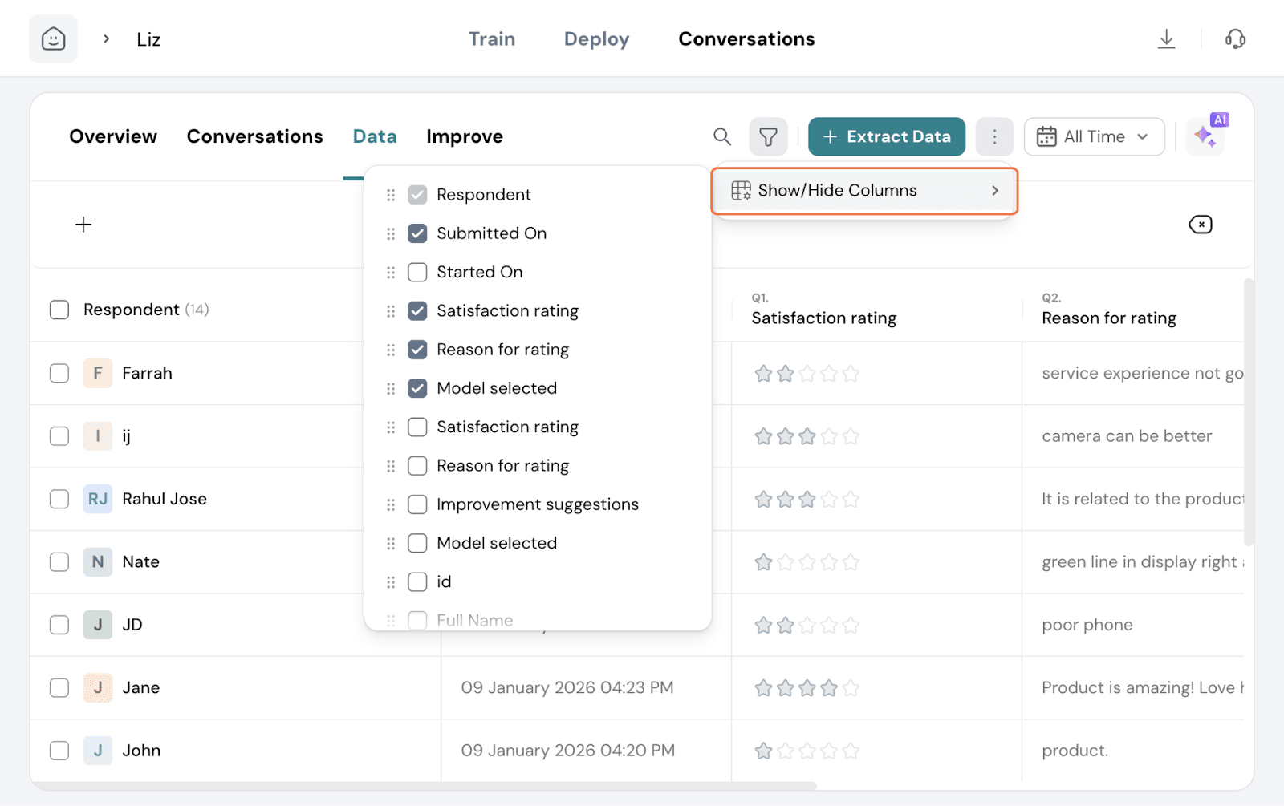Open the Improve tab
This screenshot has width=1284, height=806.
464,136
